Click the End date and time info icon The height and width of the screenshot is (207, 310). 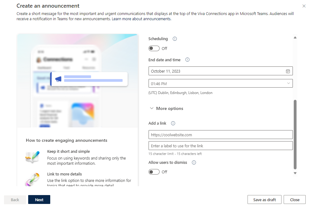(187, 60)
